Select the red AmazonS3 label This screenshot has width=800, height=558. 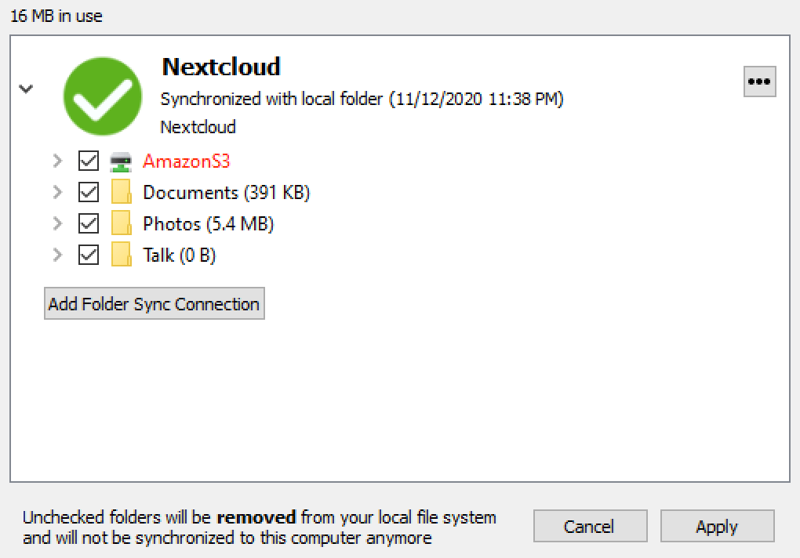pos(186,161)
